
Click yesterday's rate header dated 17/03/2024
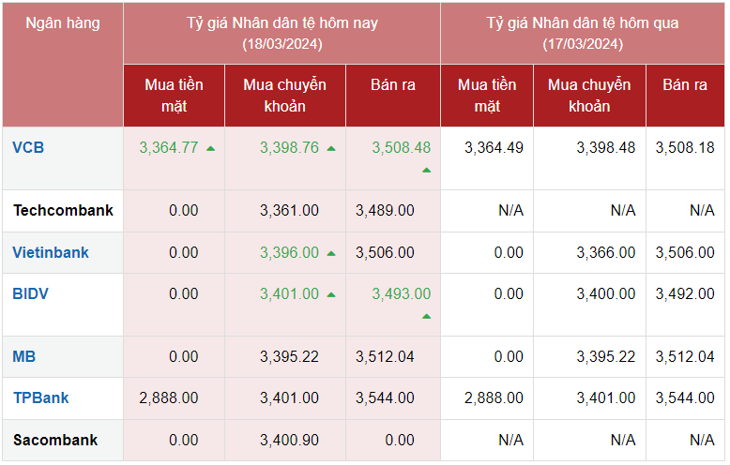point(582,33)
